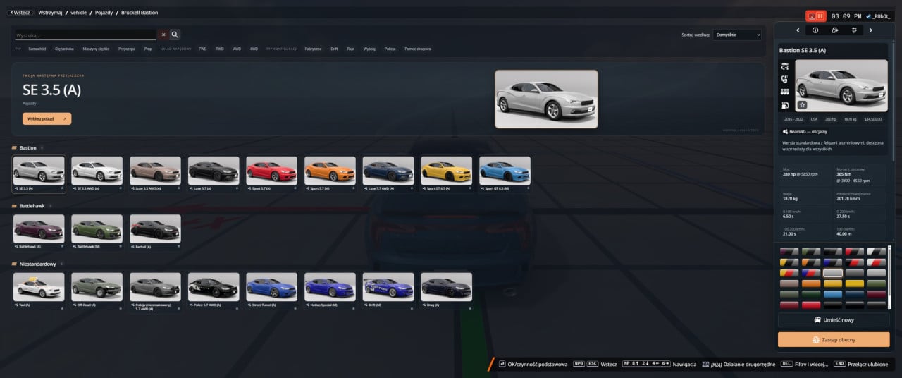Select the Hotlap Special (M) thumbnail
This screenshot has width=902, height=378.
[330, 286]
